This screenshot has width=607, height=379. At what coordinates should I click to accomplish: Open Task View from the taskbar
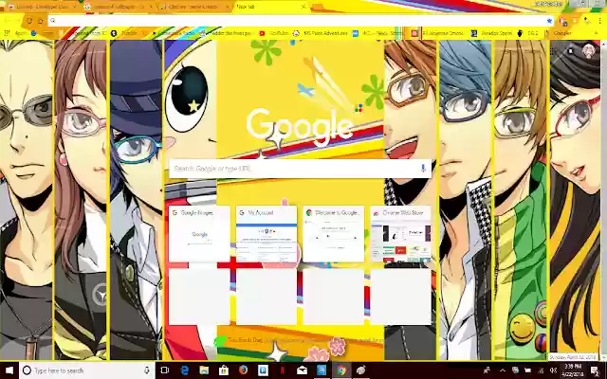coord(164,370)
